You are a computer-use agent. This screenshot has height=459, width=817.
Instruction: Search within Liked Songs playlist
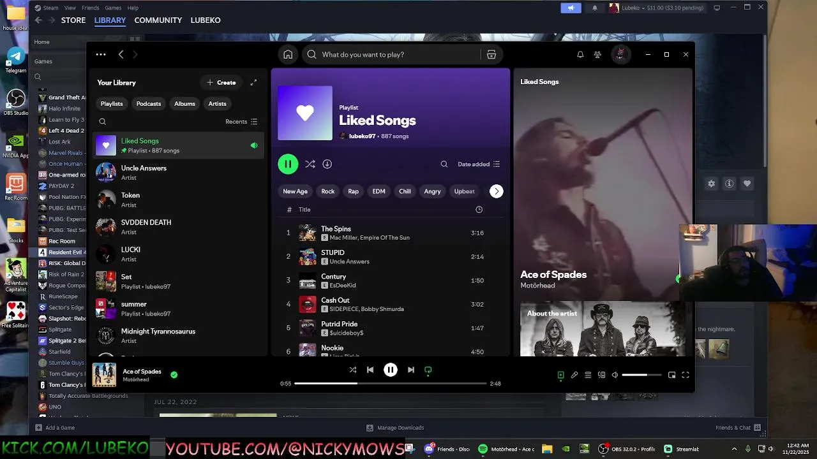click(444, 164)
